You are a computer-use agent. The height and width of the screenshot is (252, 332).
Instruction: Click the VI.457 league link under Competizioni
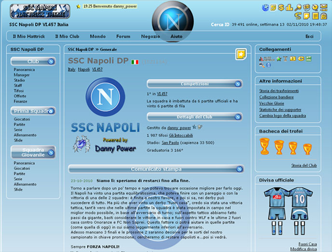[162, 94]
